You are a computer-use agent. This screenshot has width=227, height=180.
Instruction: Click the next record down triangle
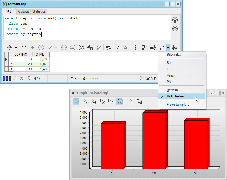(x=117, y=48)
